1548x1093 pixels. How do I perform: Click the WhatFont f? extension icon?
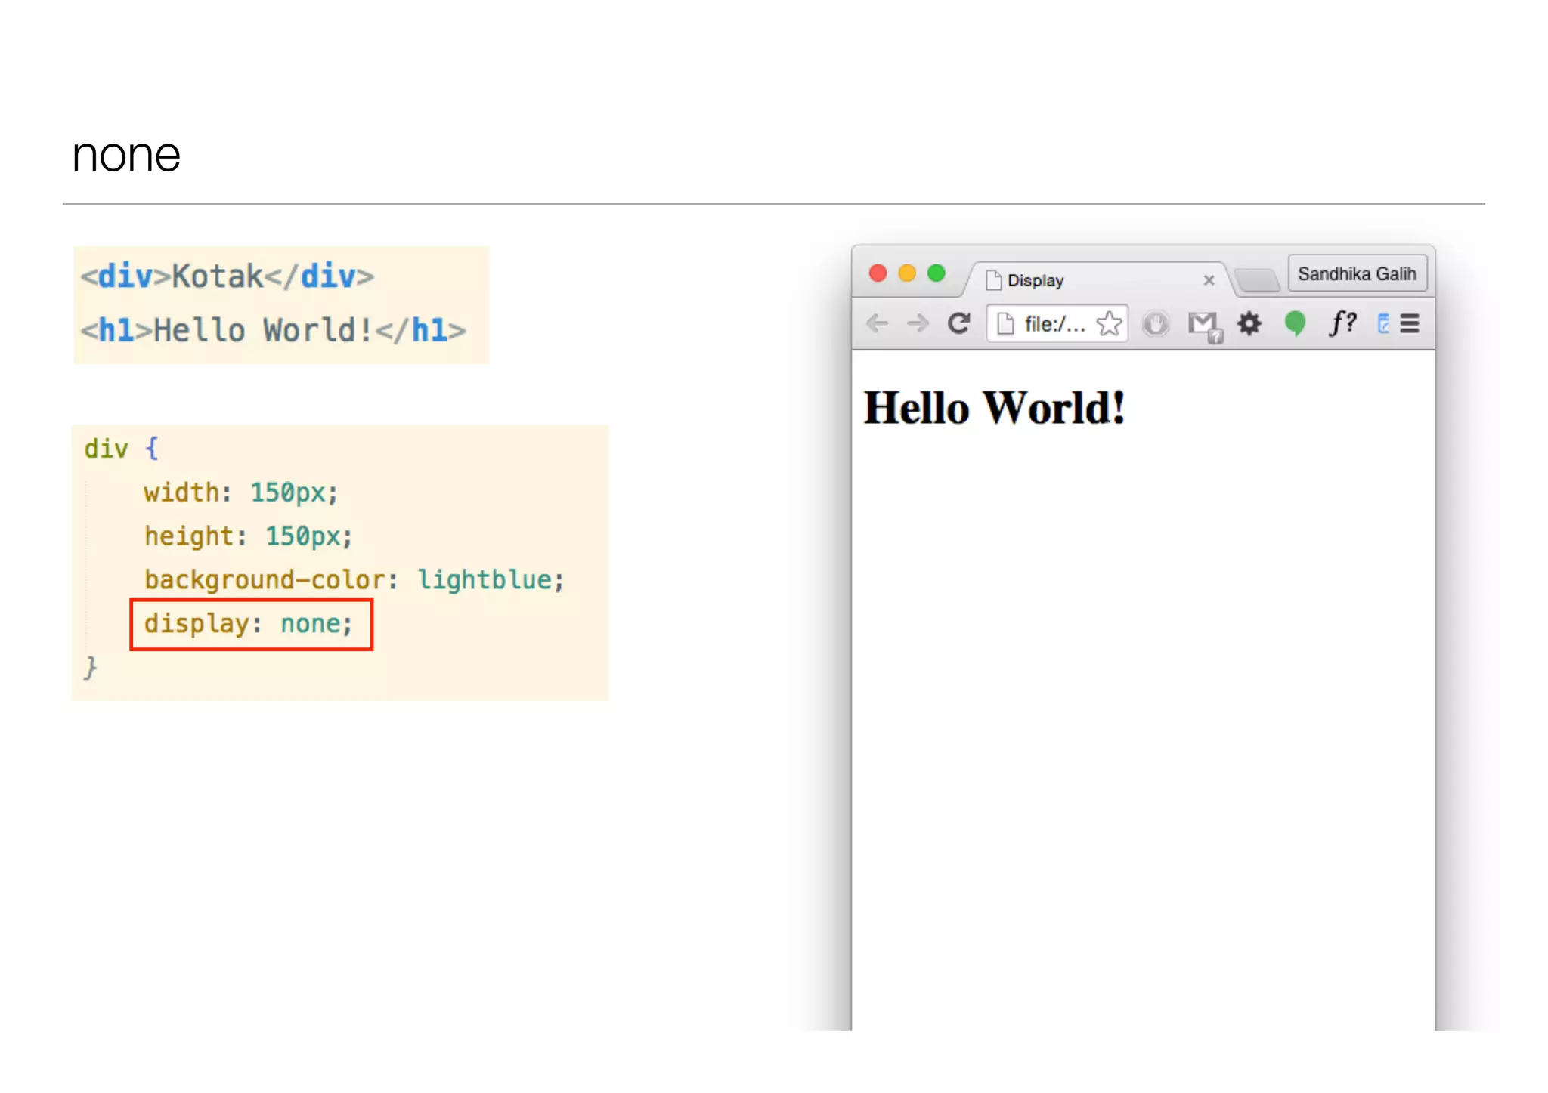(1342, 323)
